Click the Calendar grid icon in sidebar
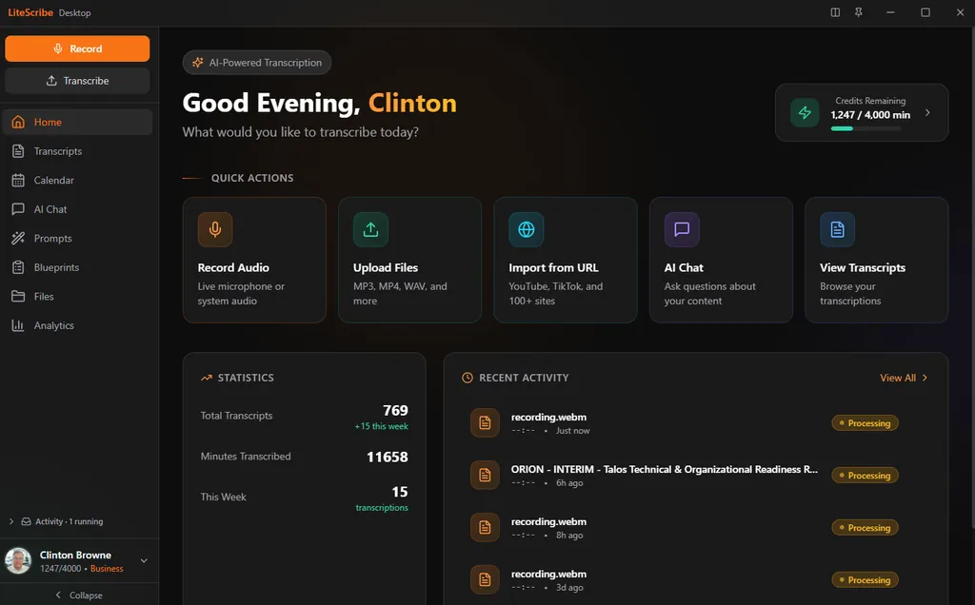 click(18, 180)
